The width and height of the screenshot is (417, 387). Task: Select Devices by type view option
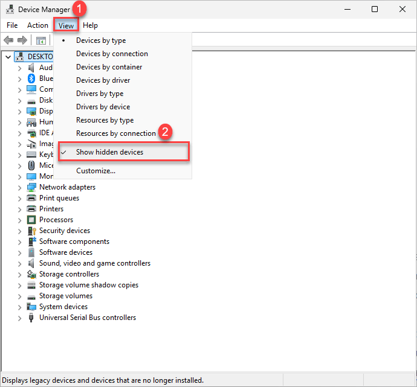[x=101, y=40]
